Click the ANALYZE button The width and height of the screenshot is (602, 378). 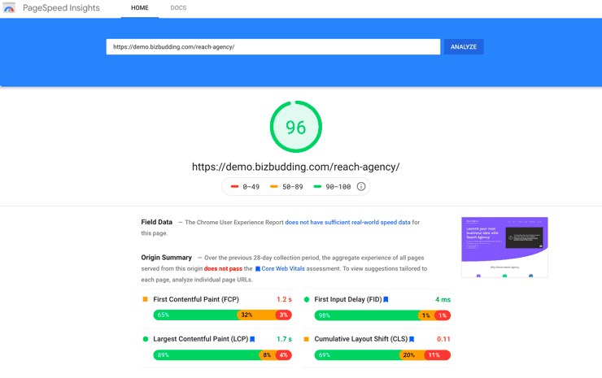pyautogui.click(x=464, y=47)
